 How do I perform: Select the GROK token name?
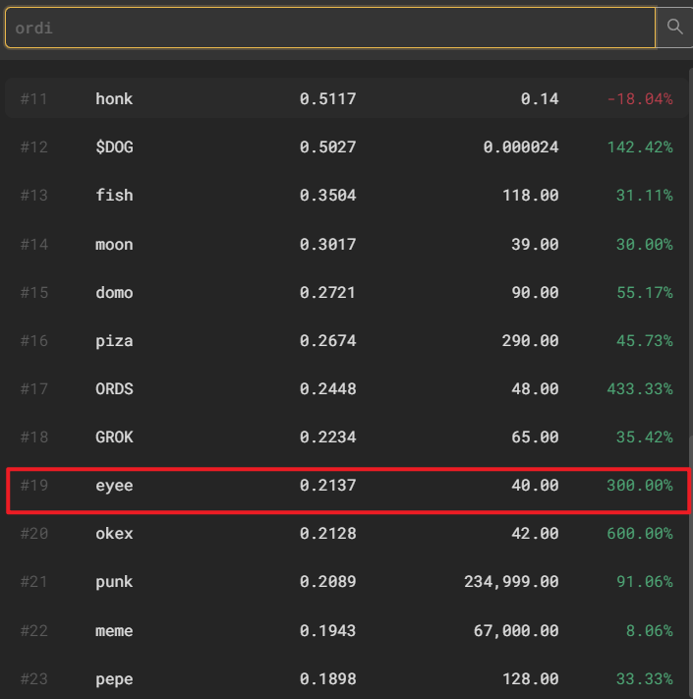click(x=114, y=437)
